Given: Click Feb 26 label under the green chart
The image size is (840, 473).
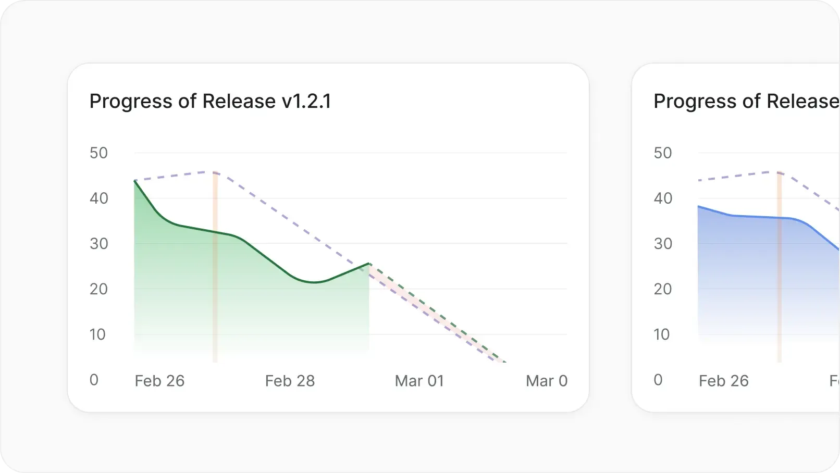Looking at the screenshot, I should [x=159, y=381].
